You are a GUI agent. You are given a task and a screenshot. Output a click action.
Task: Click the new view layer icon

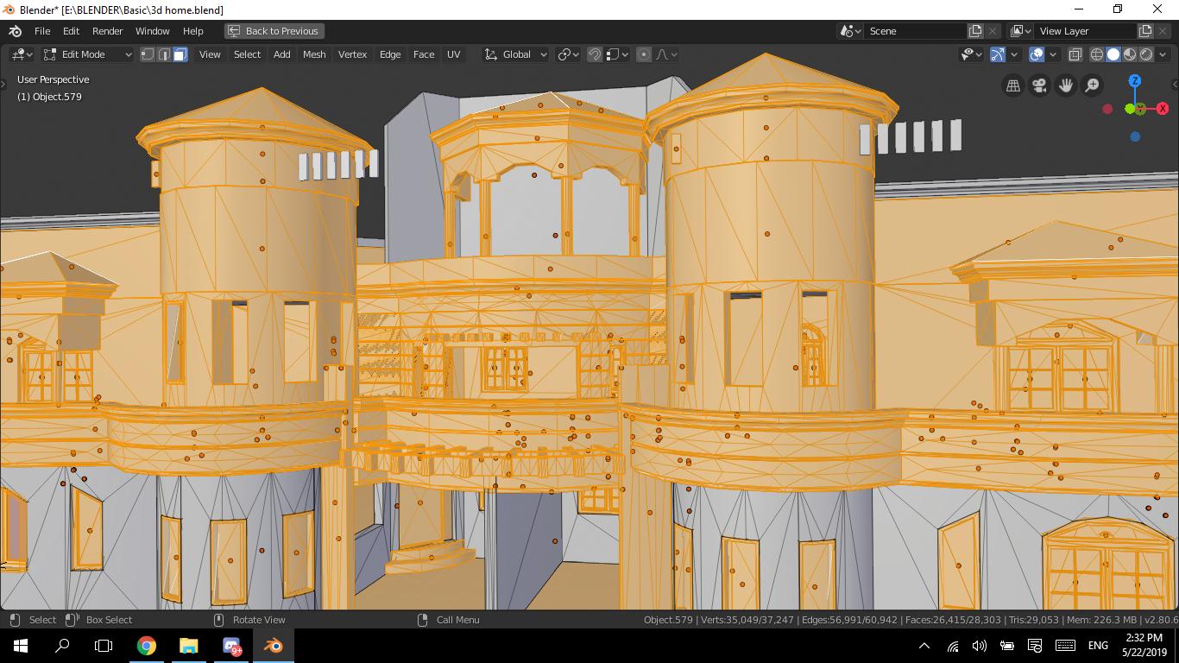click(1145, 31)
